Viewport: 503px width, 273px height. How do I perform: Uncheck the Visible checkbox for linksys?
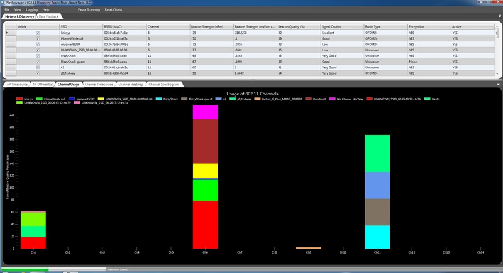click(x=38, y=33)
